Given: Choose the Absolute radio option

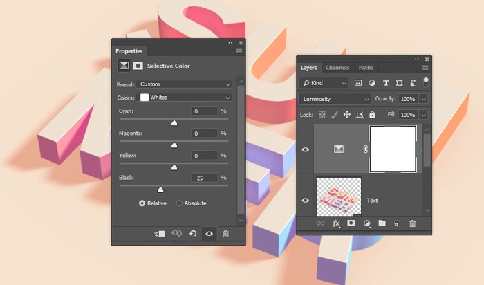Looking at the screenshot, I should tap(180, 203).
